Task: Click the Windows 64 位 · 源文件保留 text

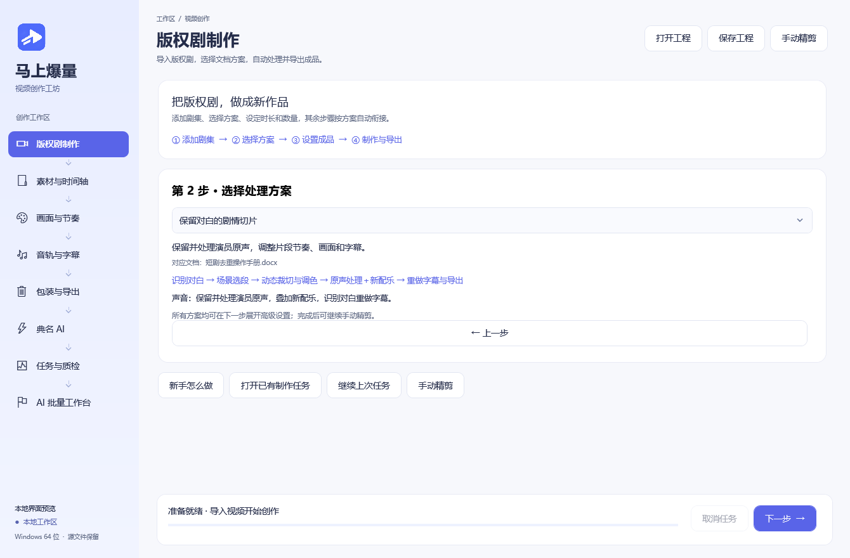Action: click(57, 536)
